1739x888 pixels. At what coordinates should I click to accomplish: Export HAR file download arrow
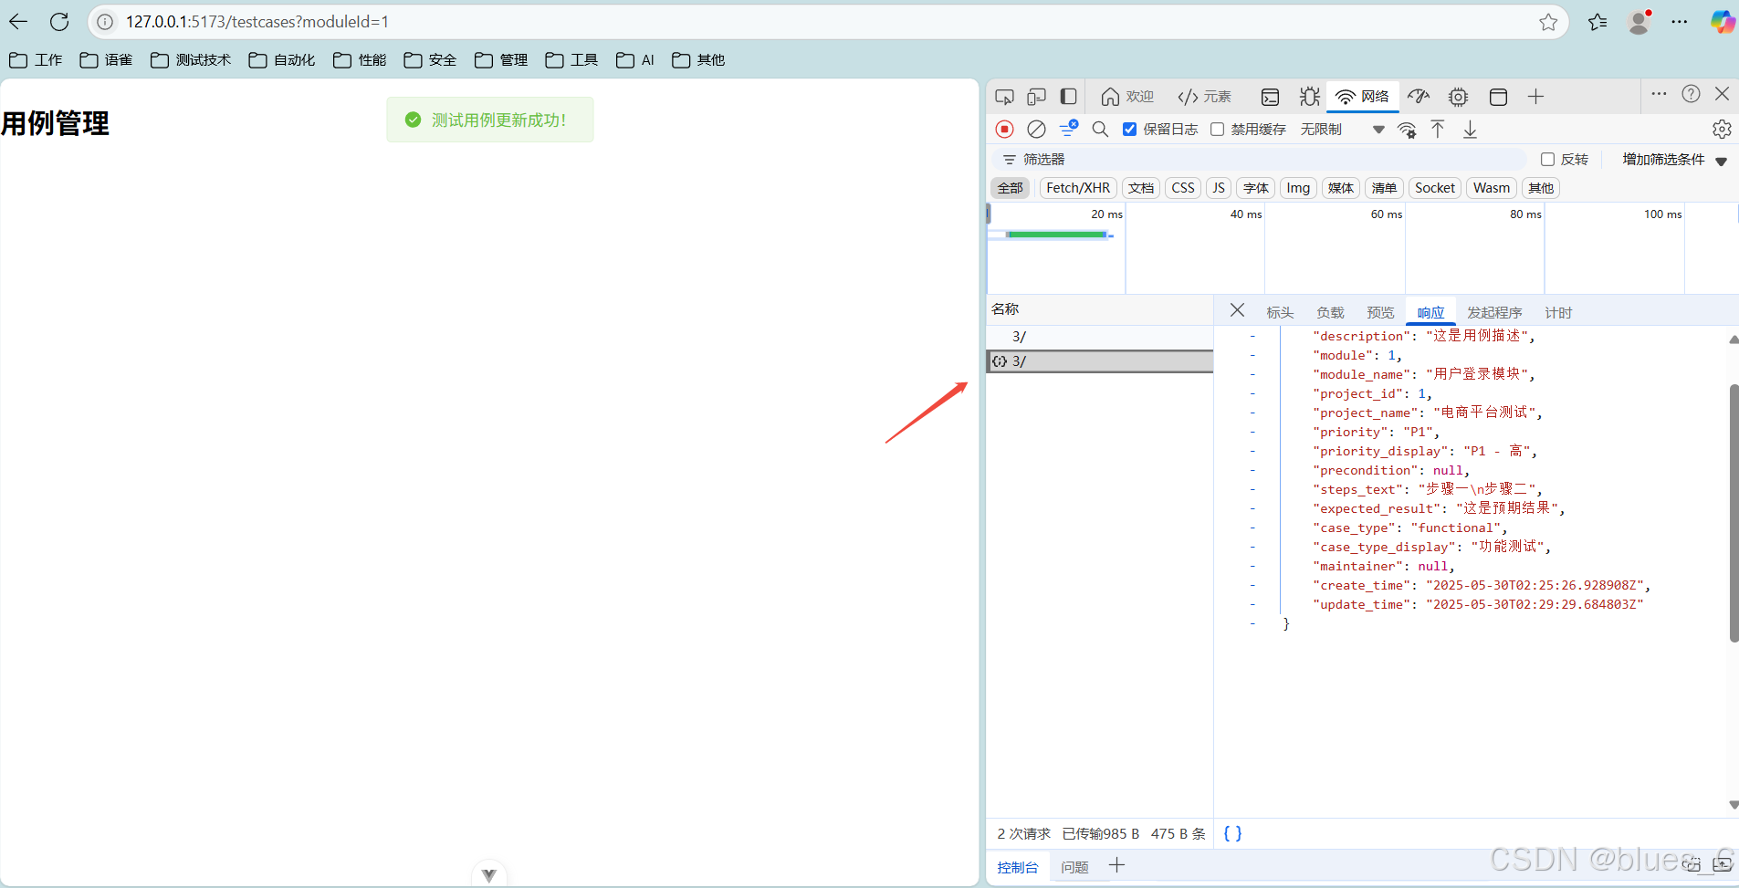coord(1470,130)
